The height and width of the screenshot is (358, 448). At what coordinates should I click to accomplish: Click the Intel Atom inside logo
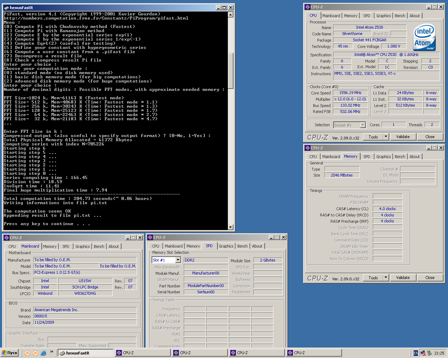[425, 38]
